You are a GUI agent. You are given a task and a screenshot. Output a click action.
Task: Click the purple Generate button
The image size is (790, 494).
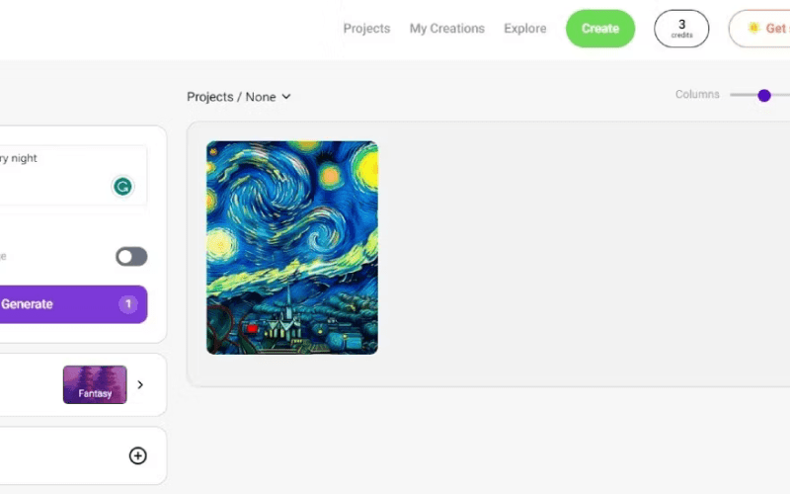(x=73, y=304)
